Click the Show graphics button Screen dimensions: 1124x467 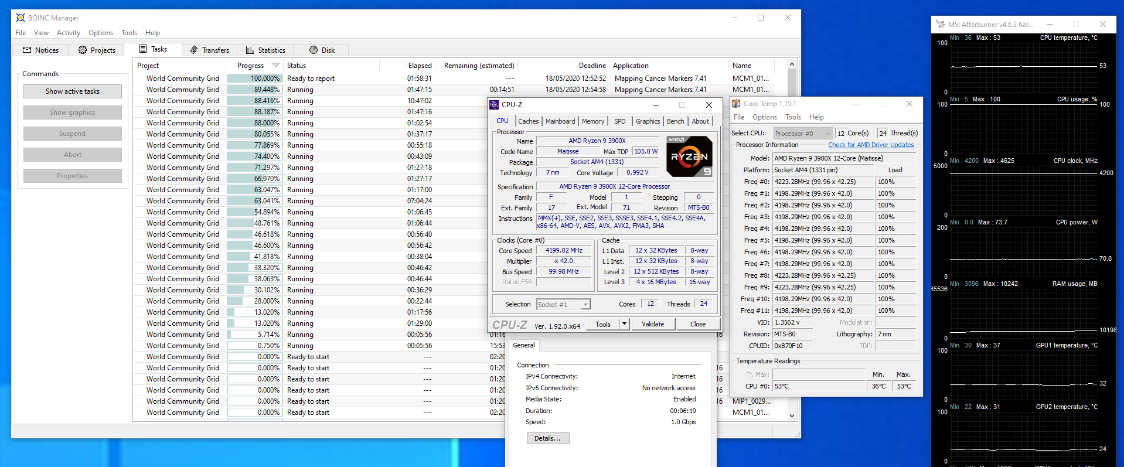pos(73,113)
